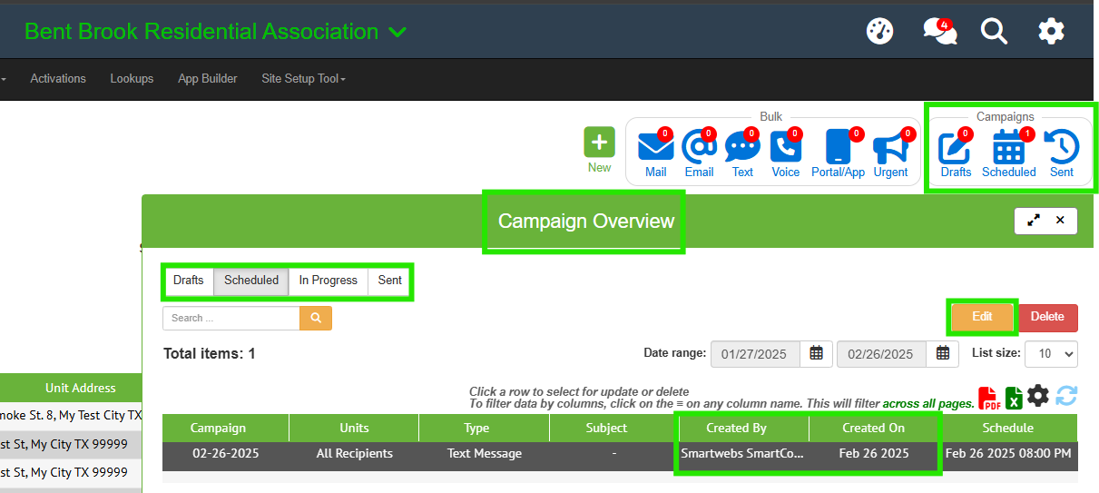
Task: Open Scheduled campaigns calendar icon
Action: (1008, 148)
